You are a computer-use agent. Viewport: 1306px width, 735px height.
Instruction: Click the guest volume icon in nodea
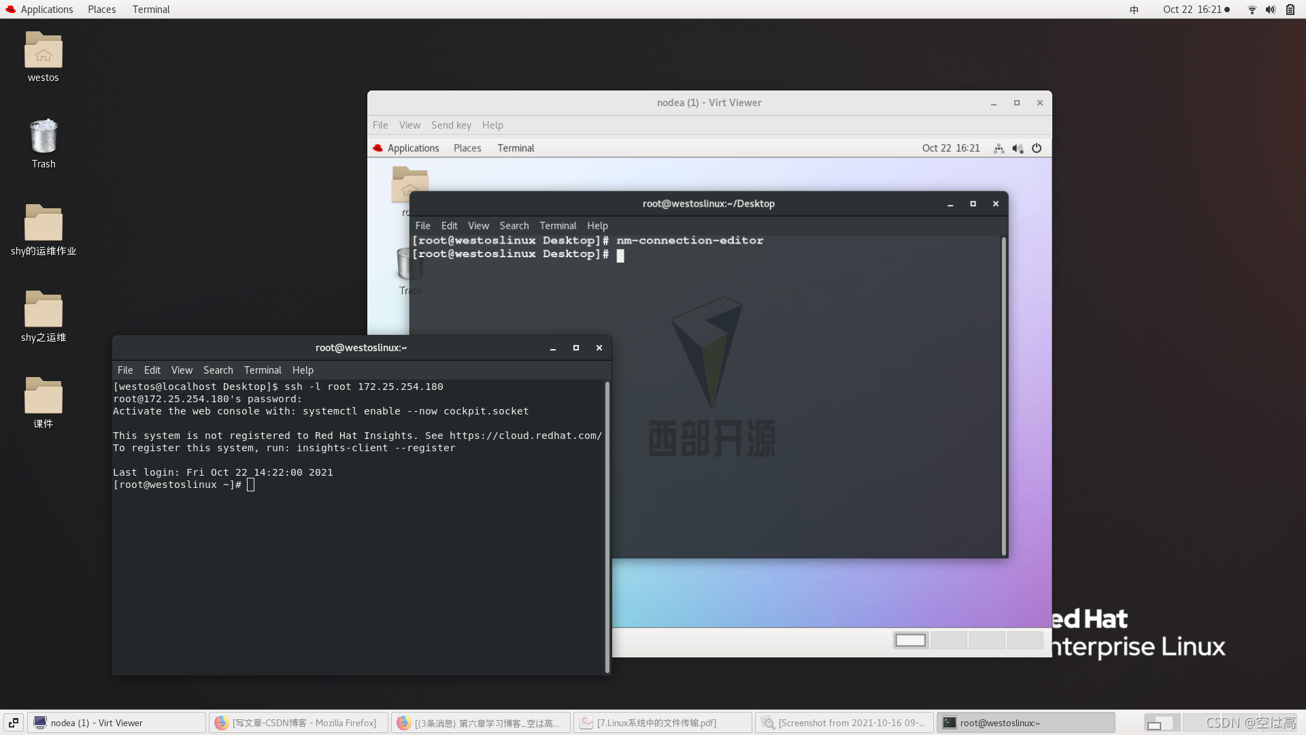pyautogui.click(x=1018, y=148)
